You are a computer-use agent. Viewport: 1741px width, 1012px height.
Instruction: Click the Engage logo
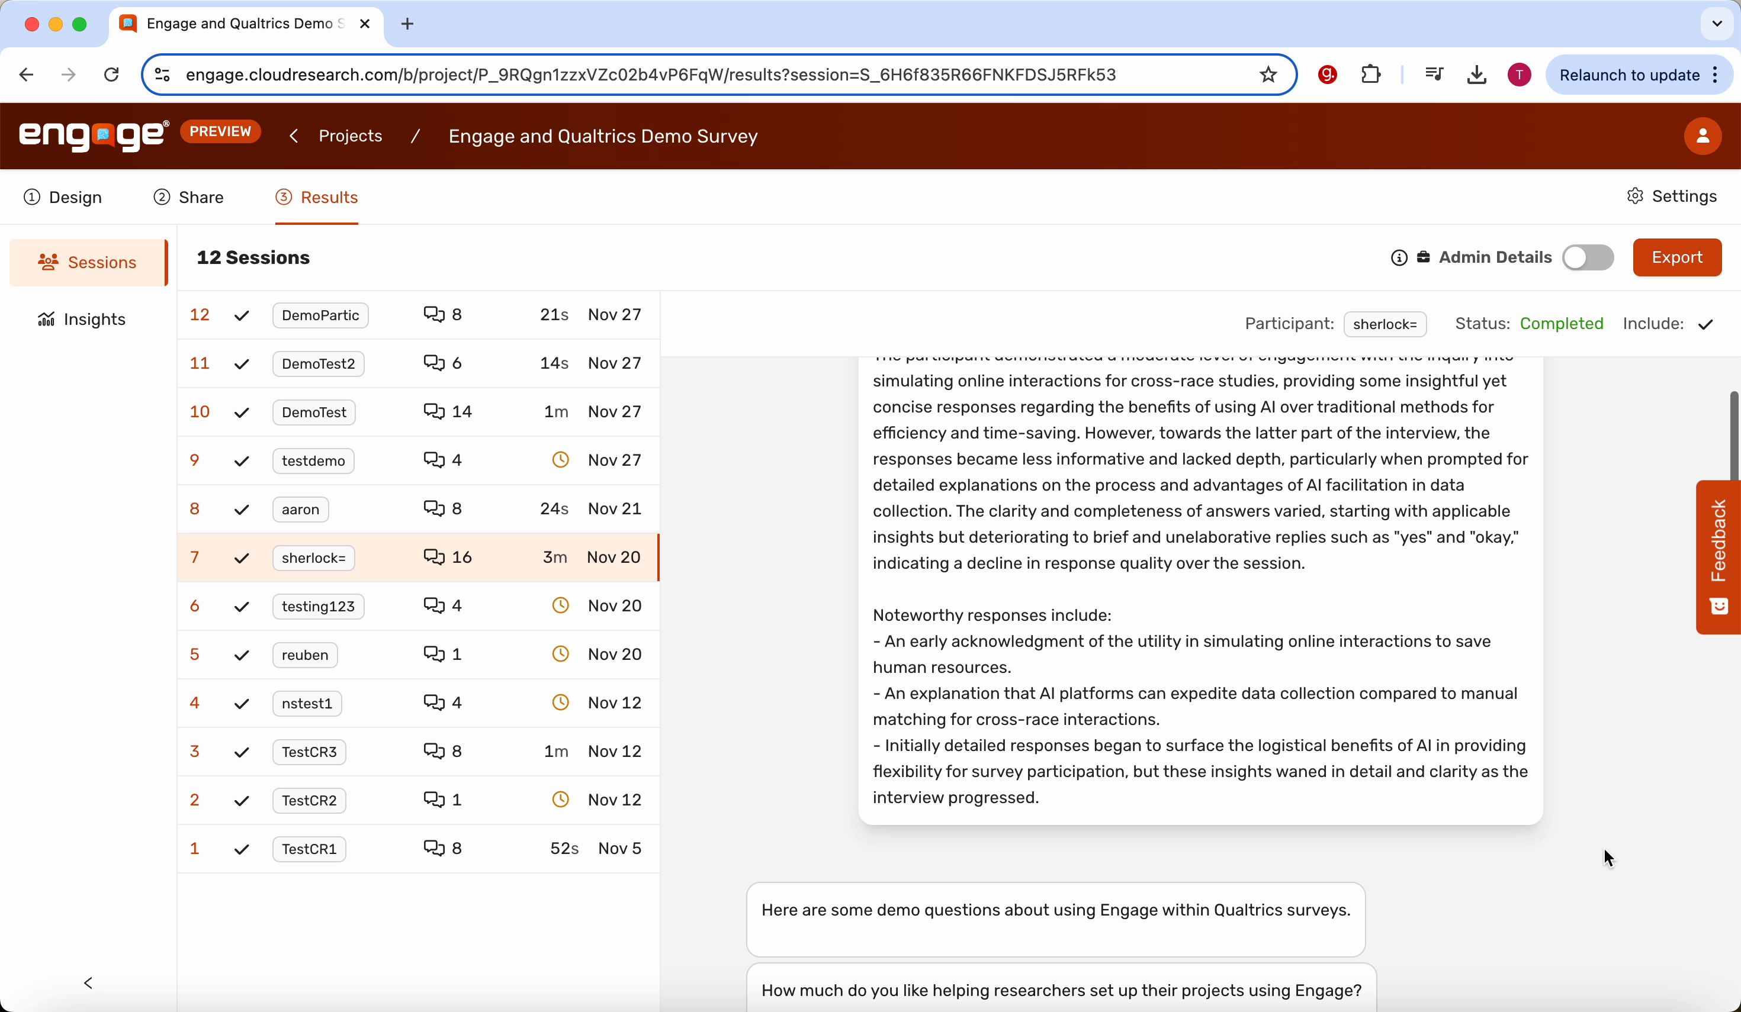coord(94,136)
